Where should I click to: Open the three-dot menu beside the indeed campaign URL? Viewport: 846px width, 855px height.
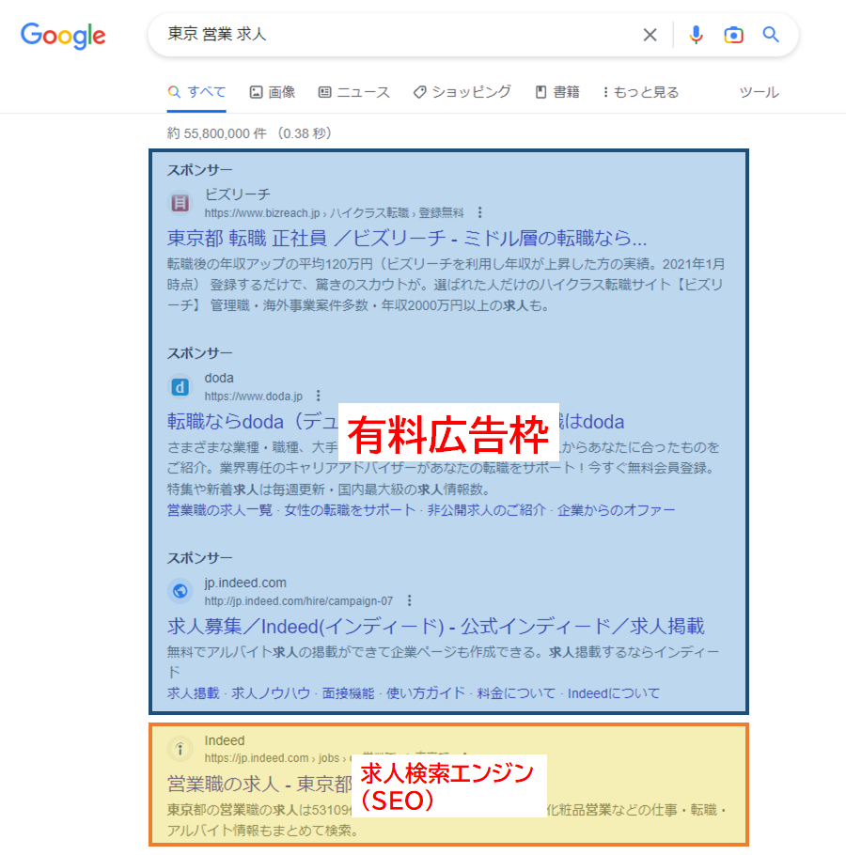pos(409,600)
